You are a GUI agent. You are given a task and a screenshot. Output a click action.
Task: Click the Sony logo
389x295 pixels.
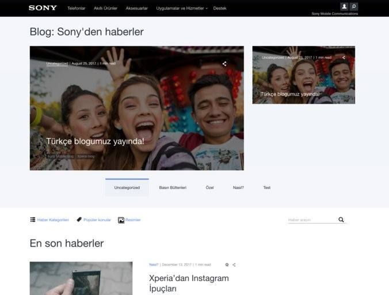click(43, 8)
